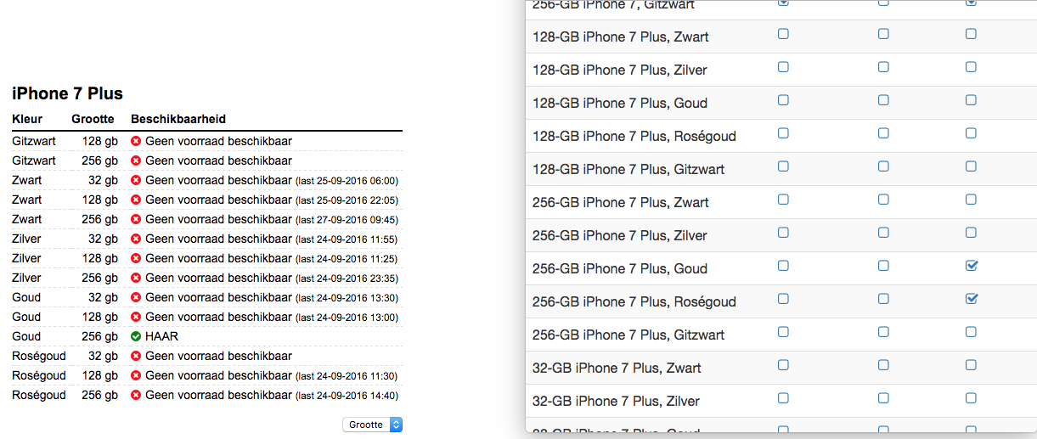Image resolution: width=1037 pixels, height=439 pixels.
Task: Check the first checkbox for 32-GB iPhone 7 Plus, Zwart
Action: tap(783, 365)
